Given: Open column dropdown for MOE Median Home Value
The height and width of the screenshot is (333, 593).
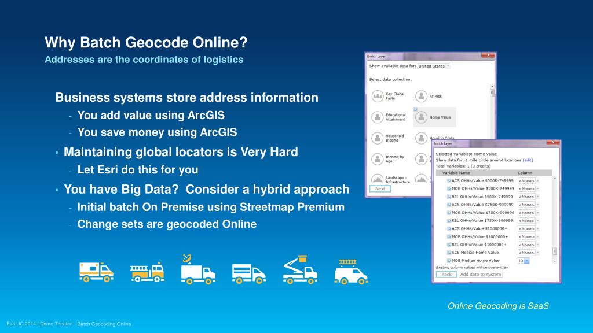Looking at the screenshot, I should [x=526, y=261].
